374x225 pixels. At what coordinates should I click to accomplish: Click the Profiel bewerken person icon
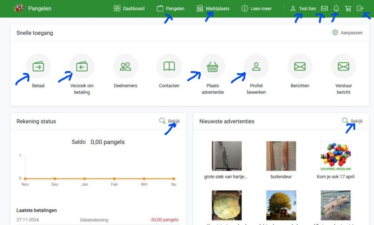point(256,66)
